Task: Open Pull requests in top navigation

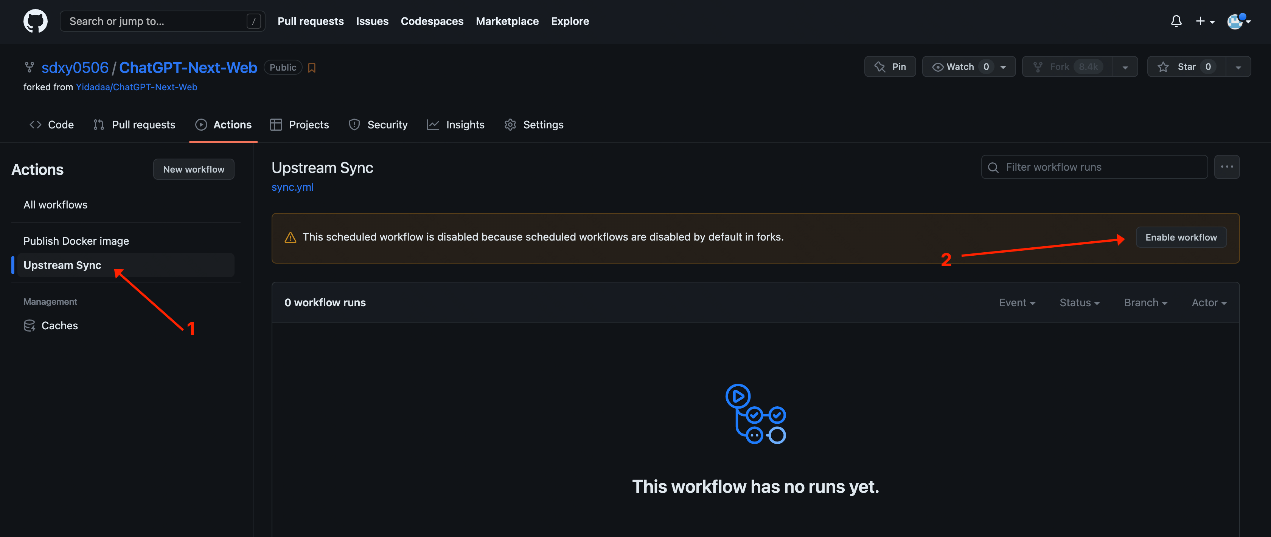Action: tap(310, 21)
